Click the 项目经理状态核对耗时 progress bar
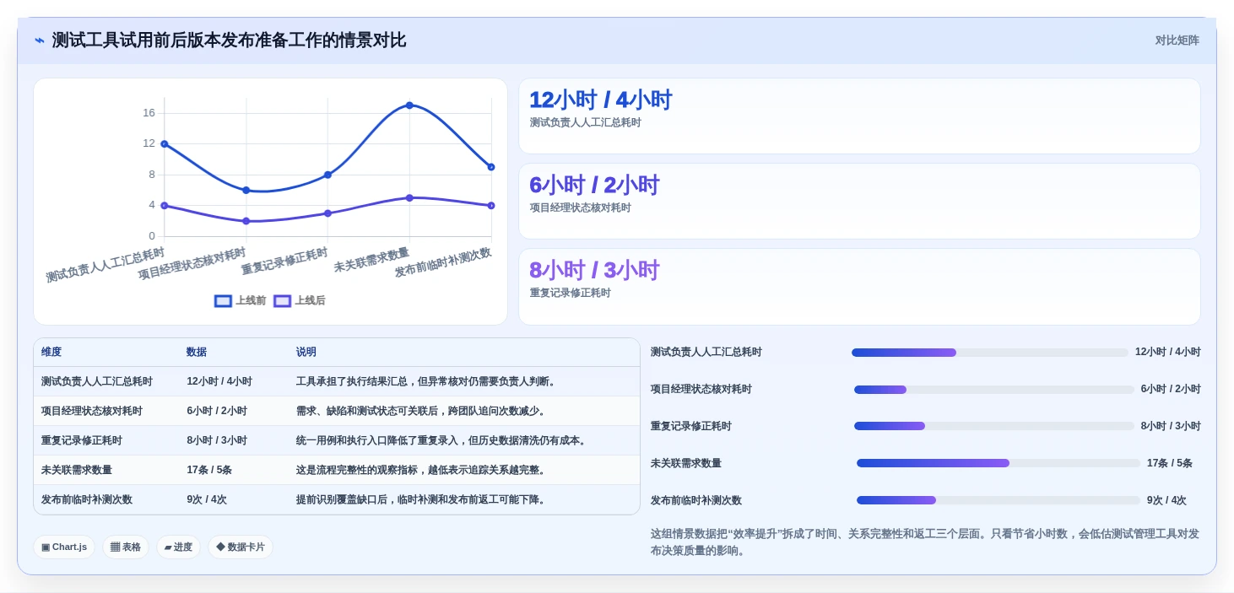Viewport: 1234px width, 593px height. pos(993,390)
